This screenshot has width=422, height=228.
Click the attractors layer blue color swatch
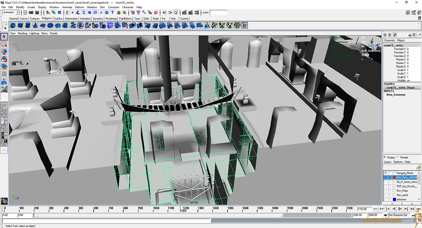[x=394, y=199]
